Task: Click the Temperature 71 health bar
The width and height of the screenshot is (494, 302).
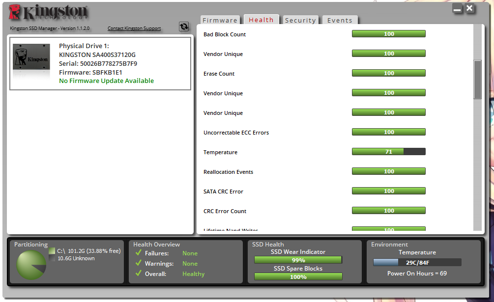Action: [x=389, y=152]
